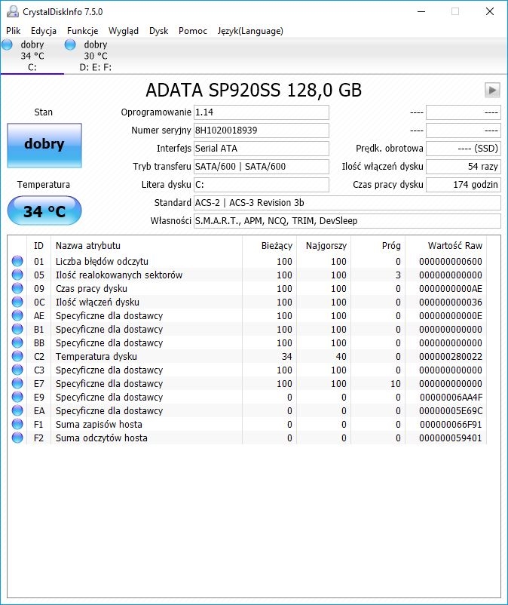Select row Ilość realokowanych sektorów

pos(247,275)
